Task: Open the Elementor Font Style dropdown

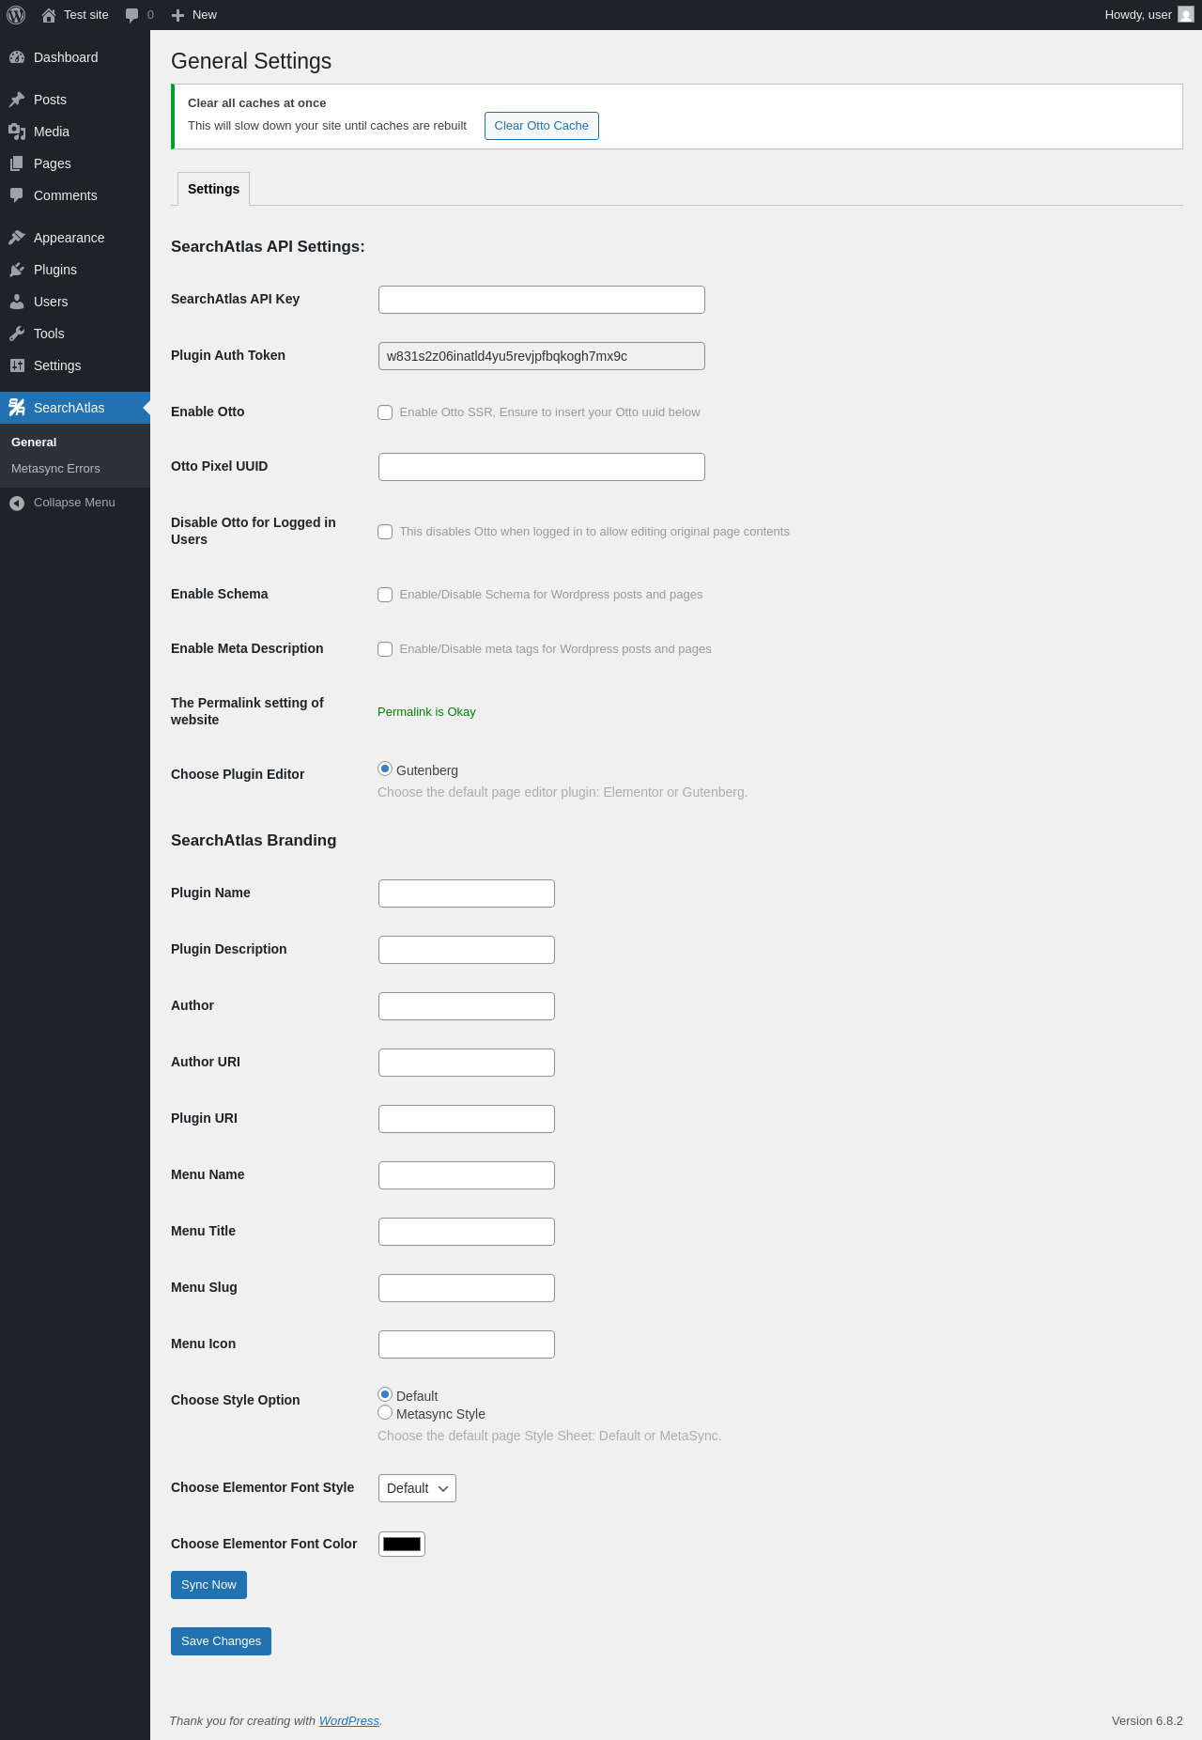Action: [417, 1488]
